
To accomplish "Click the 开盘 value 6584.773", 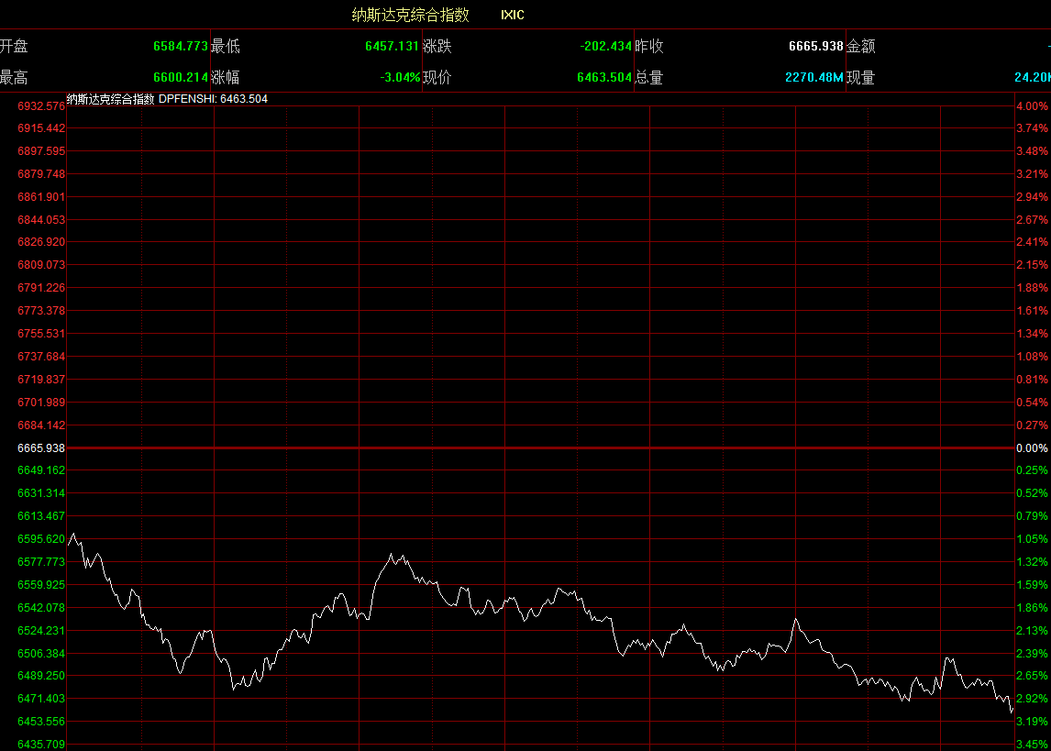I will (180, 46).
